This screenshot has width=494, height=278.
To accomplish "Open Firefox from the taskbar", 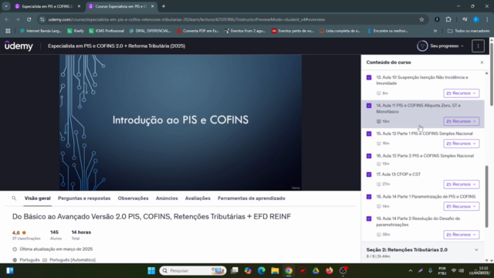I will 330,271.
